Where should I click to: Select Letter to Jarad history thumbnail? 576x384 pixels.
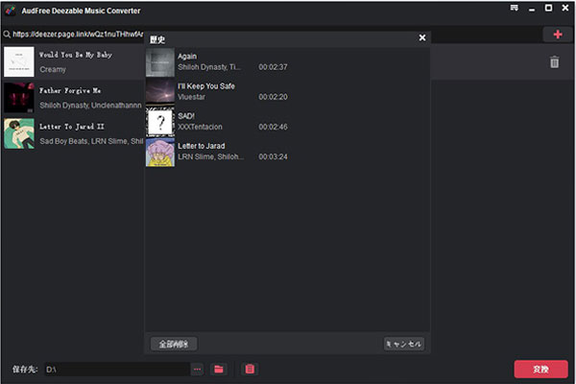[160, 152]
